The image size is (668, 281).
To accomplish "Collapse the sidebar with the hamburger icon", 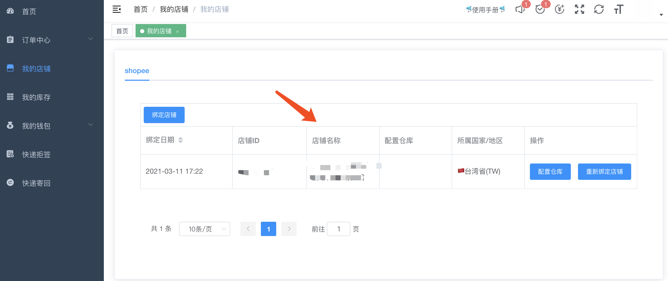I will tap(116, 9).
